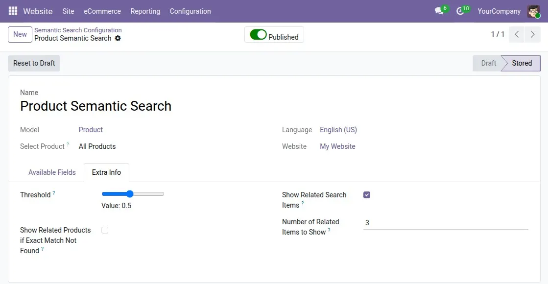Screen dimensions: 548x284
Task: Switch to the Available Fields tab
Action: point(52,172)
